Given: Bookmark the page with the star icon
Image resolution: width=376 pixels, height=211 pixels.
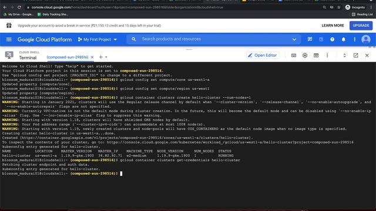Looking at the screenshot, I should 338,8.
